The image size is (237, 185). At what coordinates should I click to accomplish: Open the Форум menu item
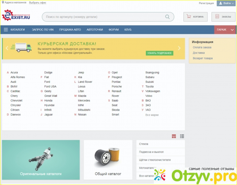point(113,30)
